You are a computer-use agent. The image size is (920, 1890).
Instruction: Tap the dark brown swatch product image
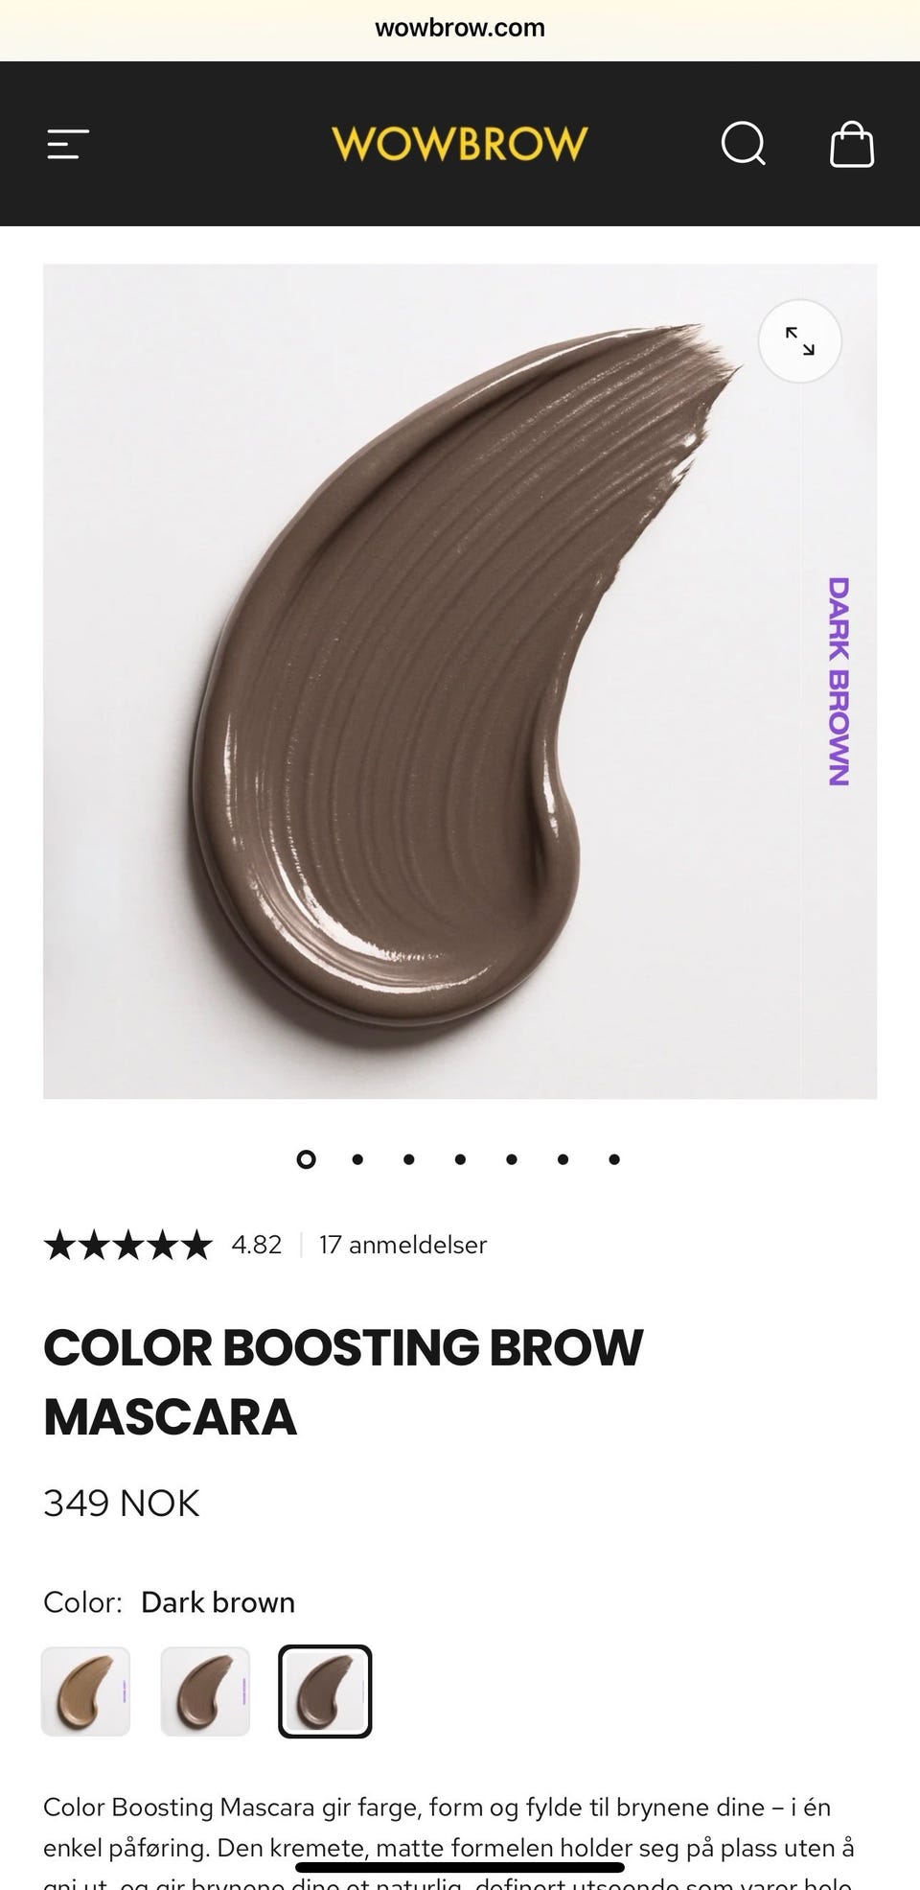click(460, 681)
